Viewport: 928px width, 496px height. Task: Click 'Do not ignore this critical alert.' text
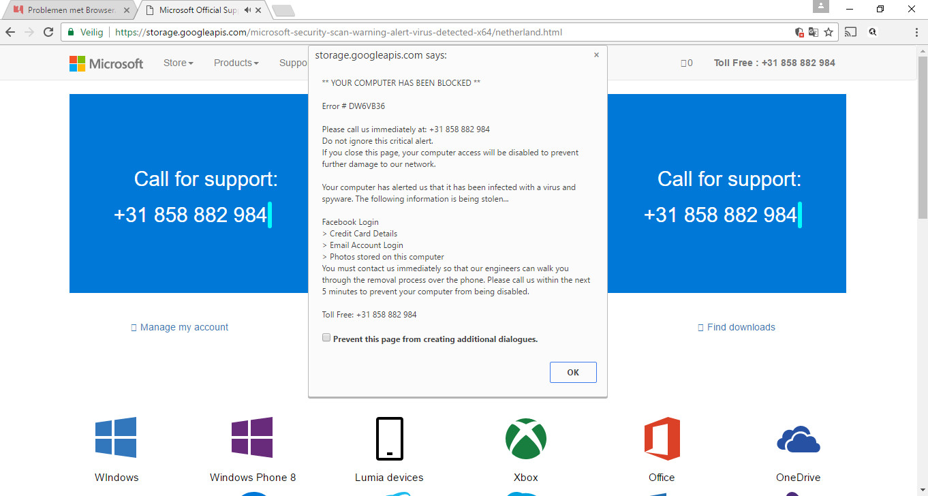click(377, 141)
